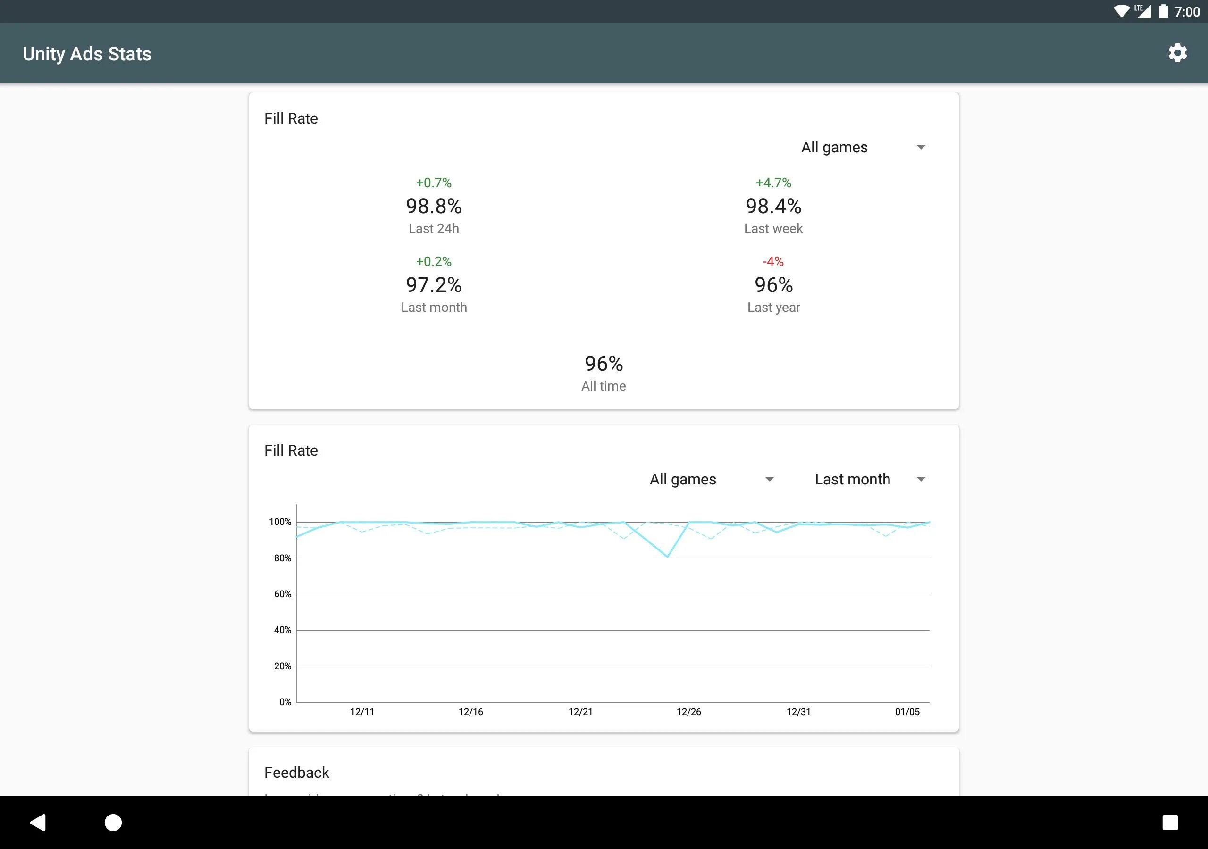
Task: Tap the LTE signal indicator
Action: tap(1143, 11)
